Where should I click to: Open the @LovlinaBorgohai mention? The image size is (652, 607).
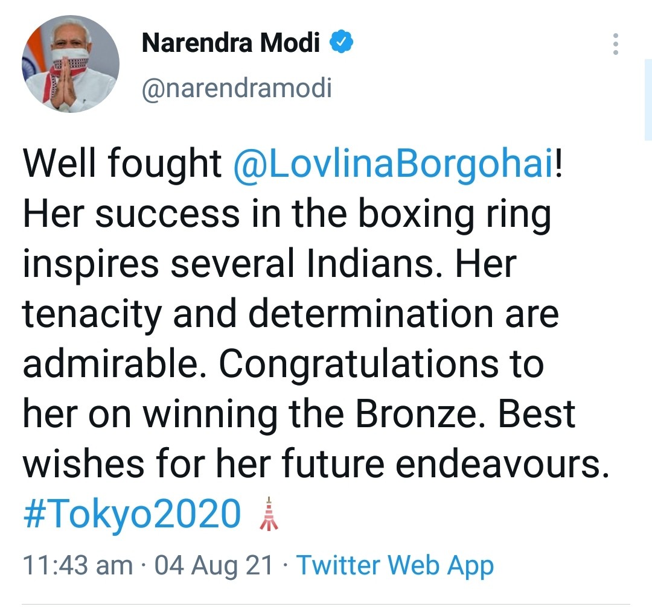392,164
